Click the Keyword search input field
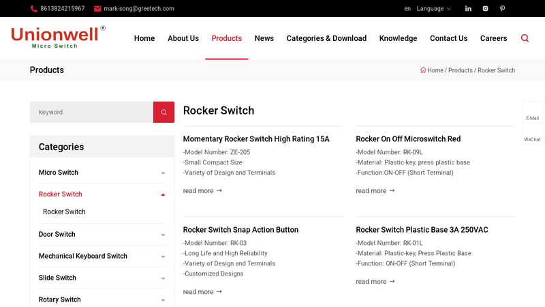 coord(91,112)
